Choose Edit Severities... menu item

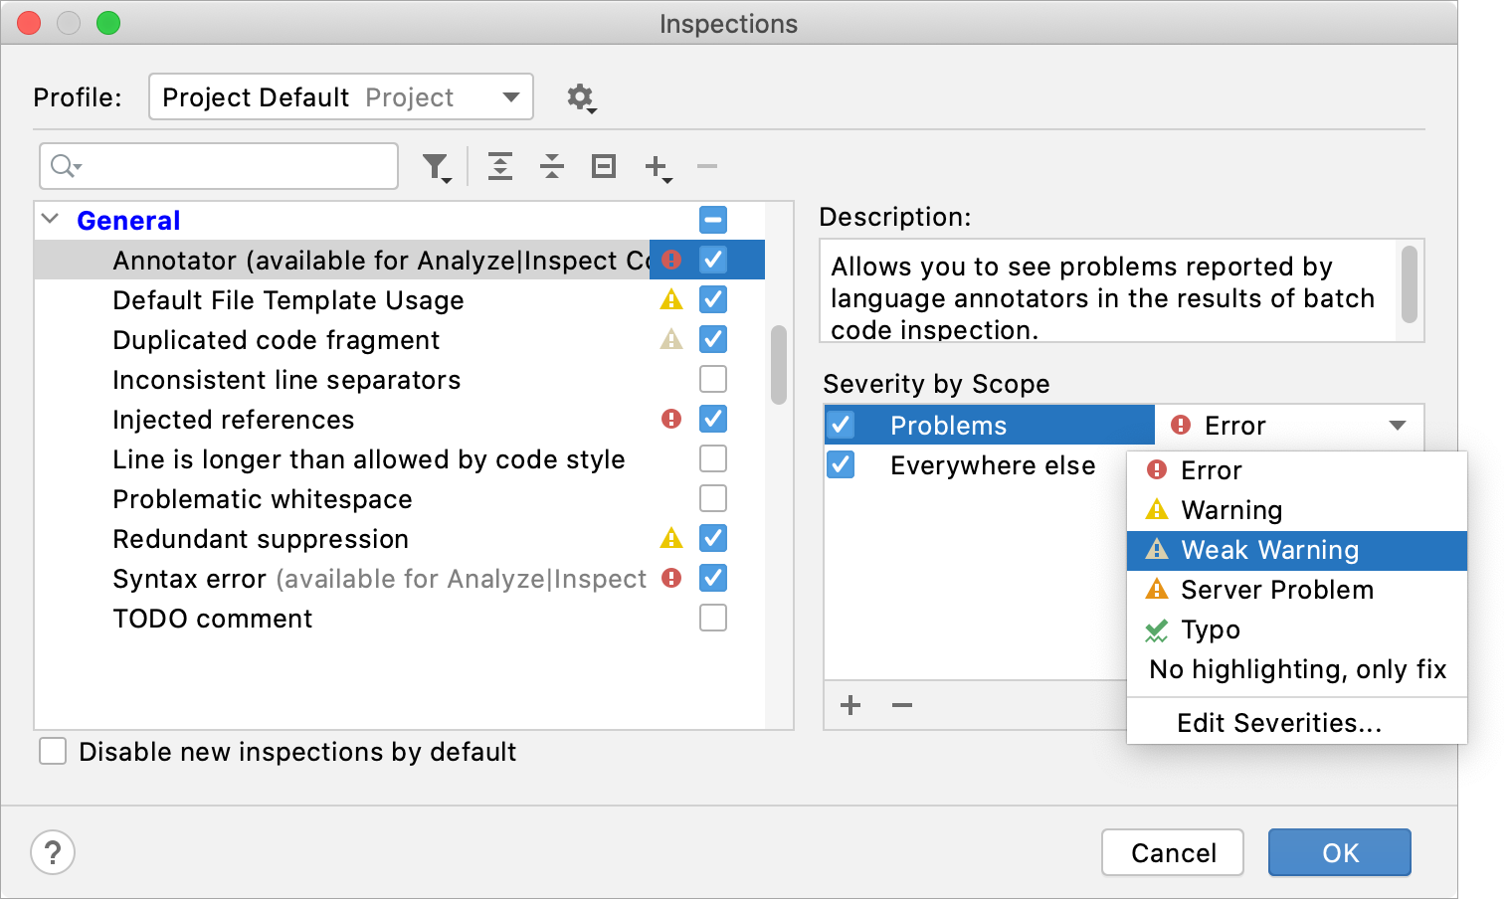tap(1279, 723)
